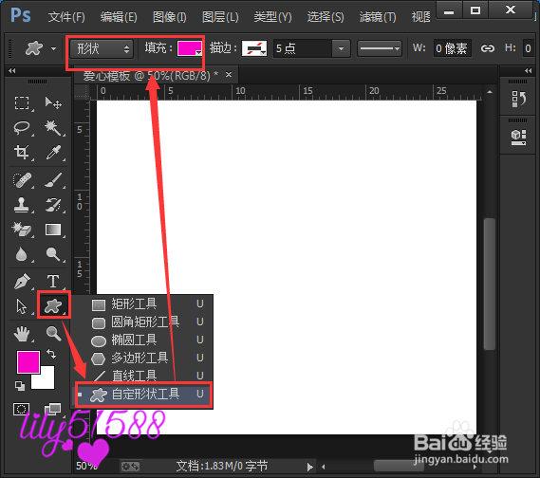Select the Brush tool

pos(53,180)
